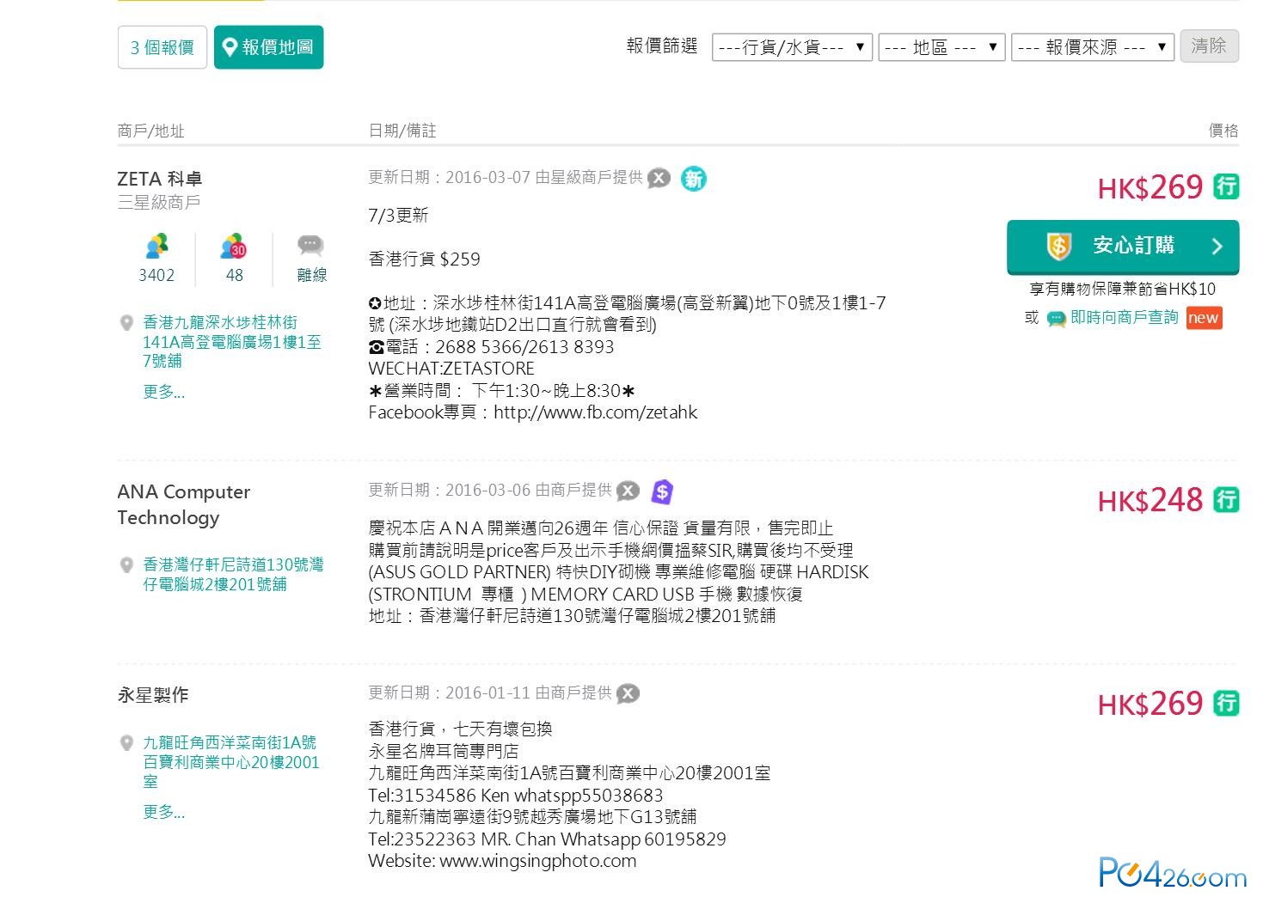Click the Tel:23522363 MR. Chan Whatsapp line
The image size is (1263, 903).
547,839
